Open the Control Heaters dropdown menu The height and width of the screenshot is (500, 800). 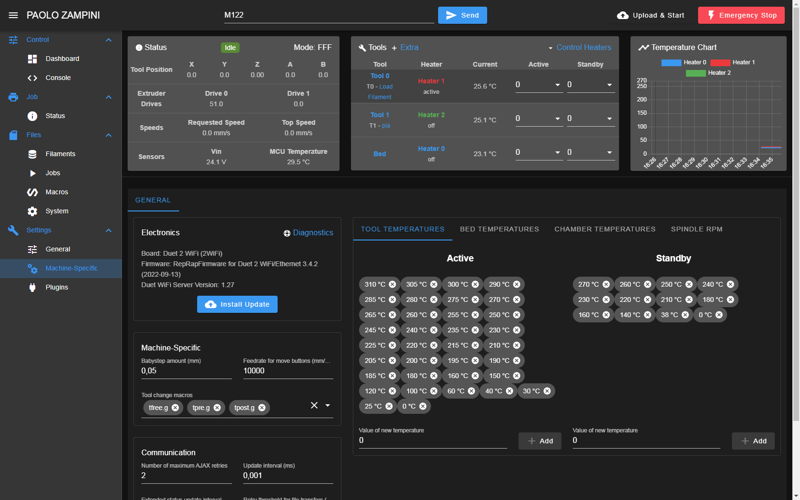tap(579, 47)
